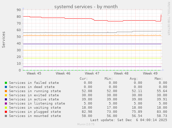Click the waiting state min value 17.00

pyautogui.click(x=112, y=108)
